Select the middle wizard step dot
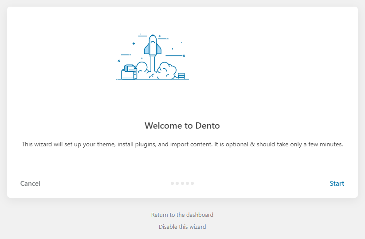 coord(182,183)
